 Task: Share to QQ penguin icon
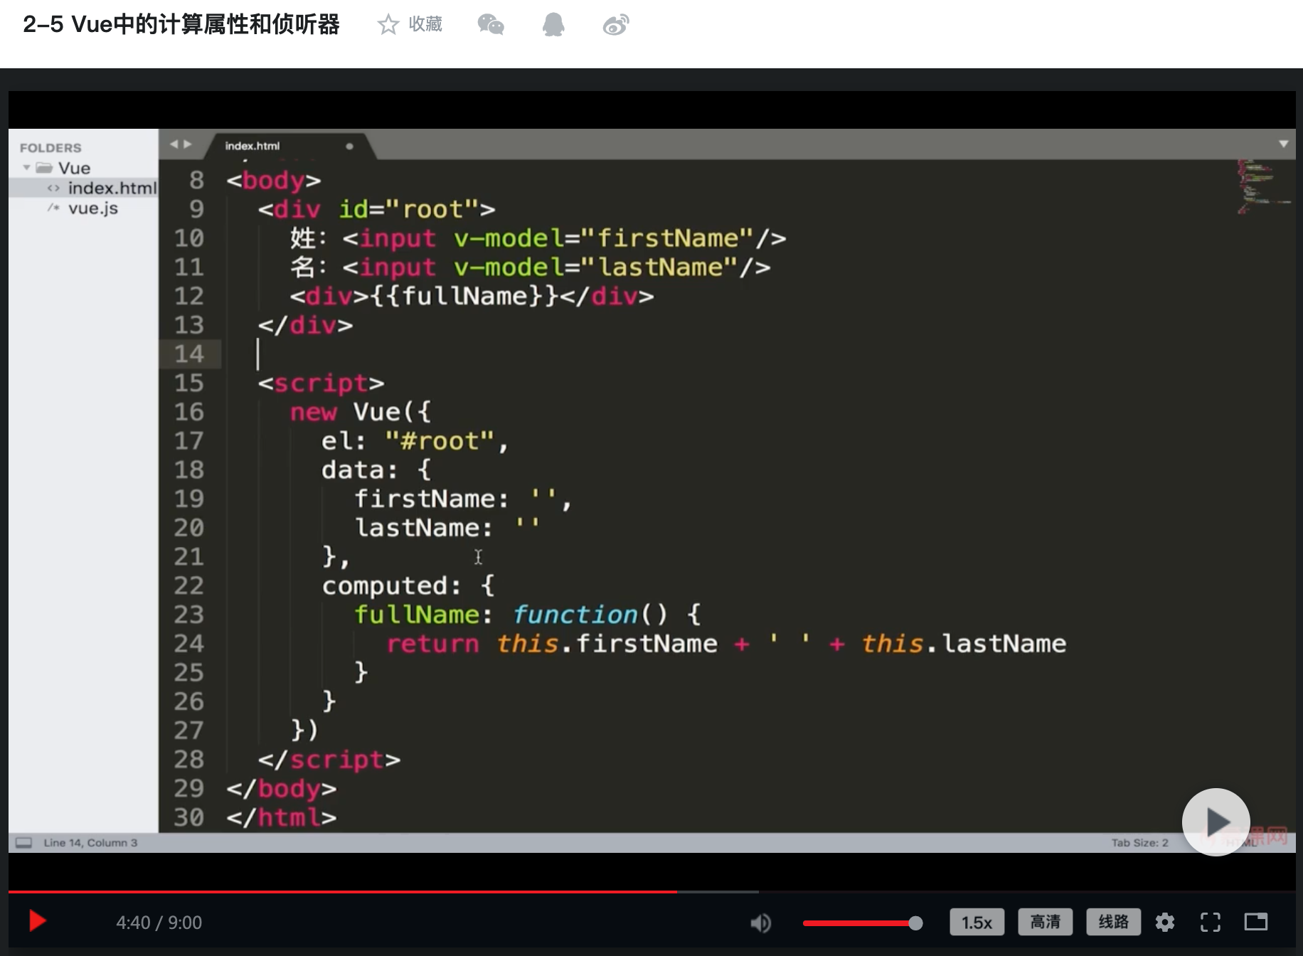[553, 25]
